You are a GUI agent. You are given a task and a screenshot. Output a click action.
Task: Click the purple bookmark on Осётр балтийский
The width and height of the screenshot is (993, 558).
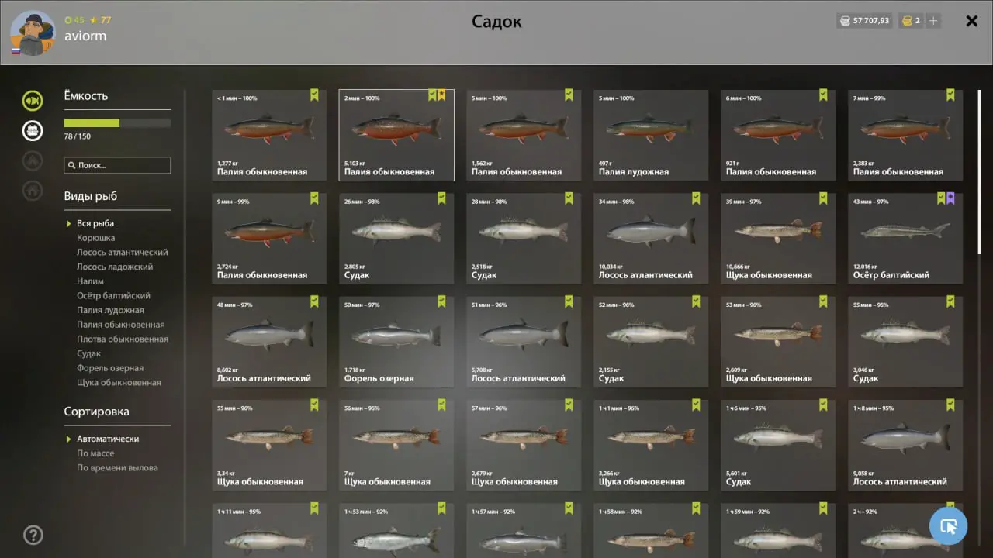pyautogui.click(x=950, y=198)
